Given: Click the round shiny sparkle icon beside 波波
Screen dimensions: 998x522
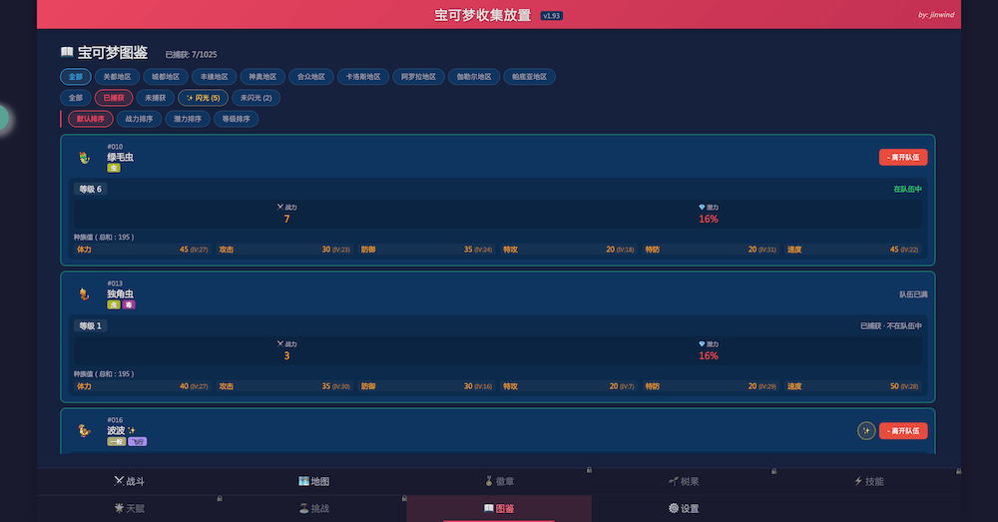Looking at the screenshot, I should click(866, 431).
